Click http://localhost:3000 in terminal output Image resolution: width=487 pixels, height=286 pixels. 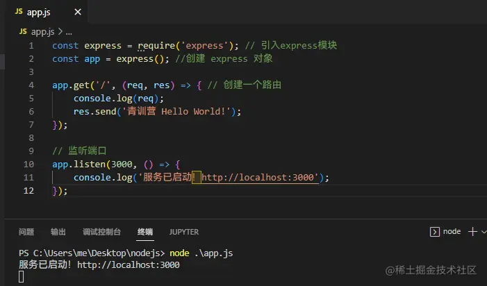129,265
